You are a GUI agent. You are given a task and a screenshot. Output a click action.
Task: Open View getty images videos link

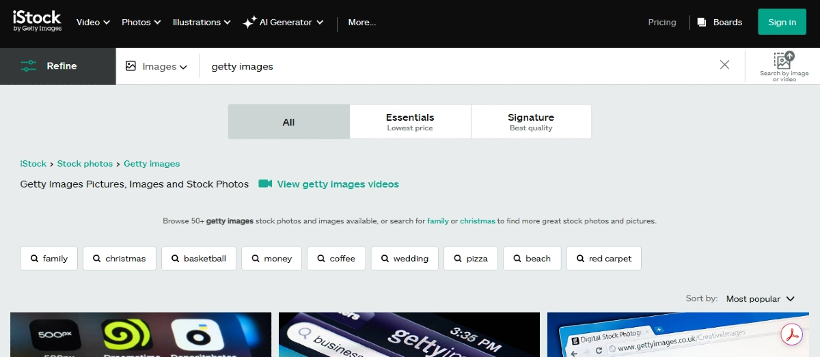[338, 184]
